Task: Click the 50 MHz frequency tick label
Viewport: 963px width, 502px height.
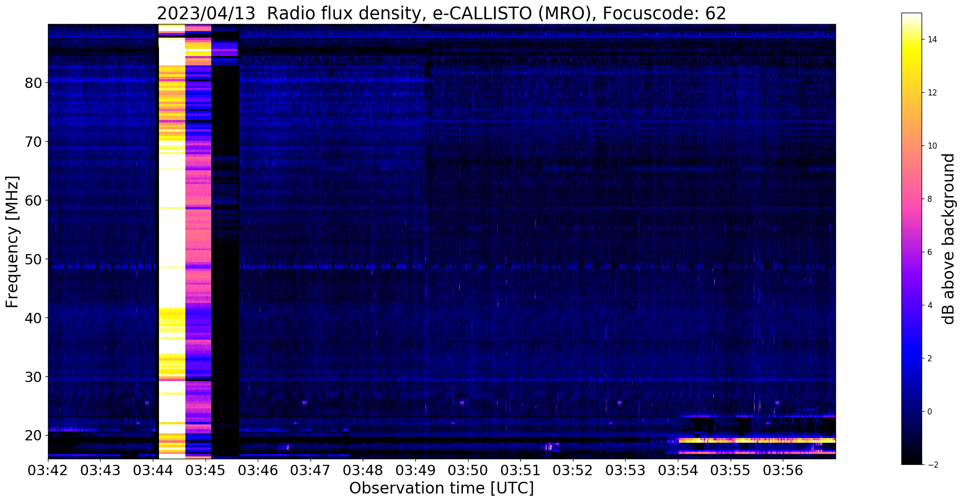Action: pos(33,259)
